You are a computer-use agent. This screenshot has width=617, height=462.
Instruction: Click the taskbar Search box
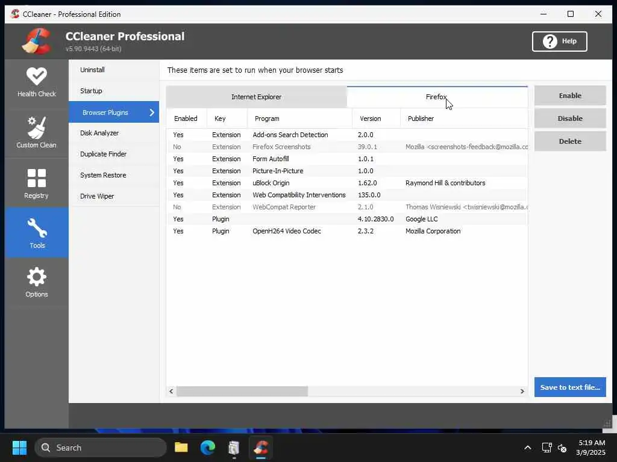click(101, 448)
